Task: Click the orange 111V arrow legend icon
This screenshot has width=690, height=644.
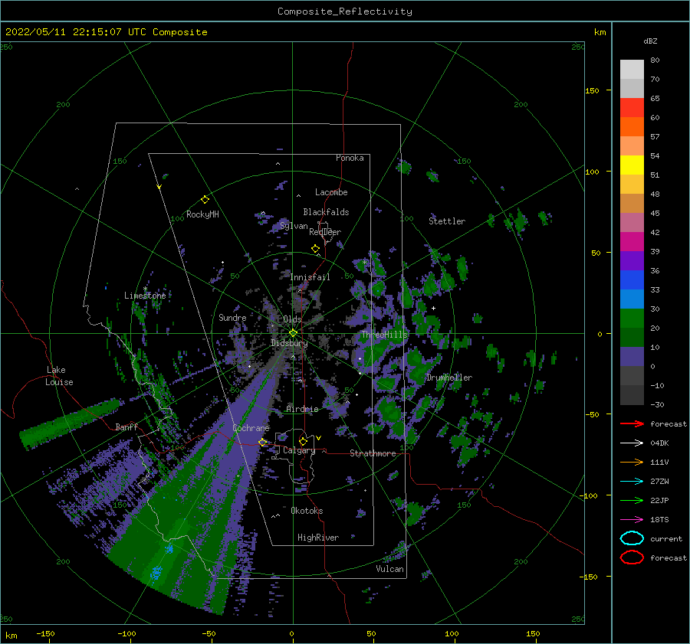Action: click(x=632, y=462)
